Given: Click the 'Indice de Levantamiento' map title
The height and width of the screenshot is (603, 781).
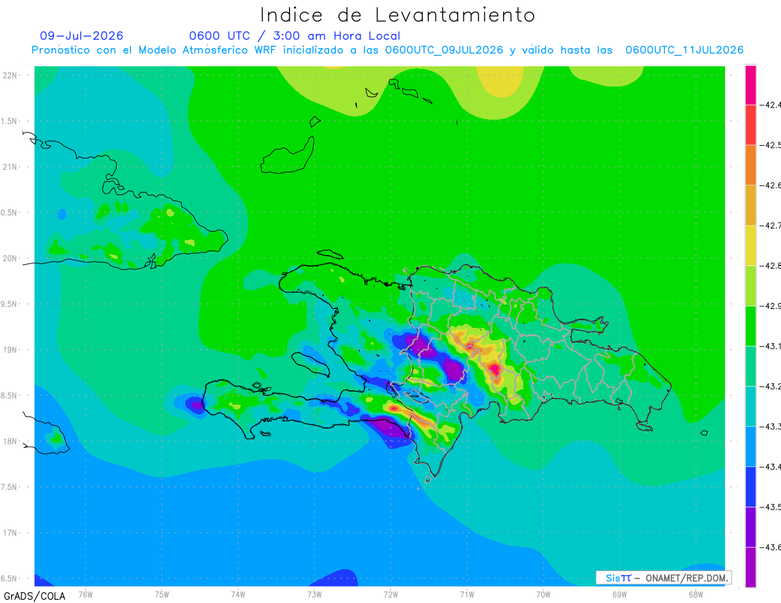Looking at the screenshot, I should (x=397, y=15).
